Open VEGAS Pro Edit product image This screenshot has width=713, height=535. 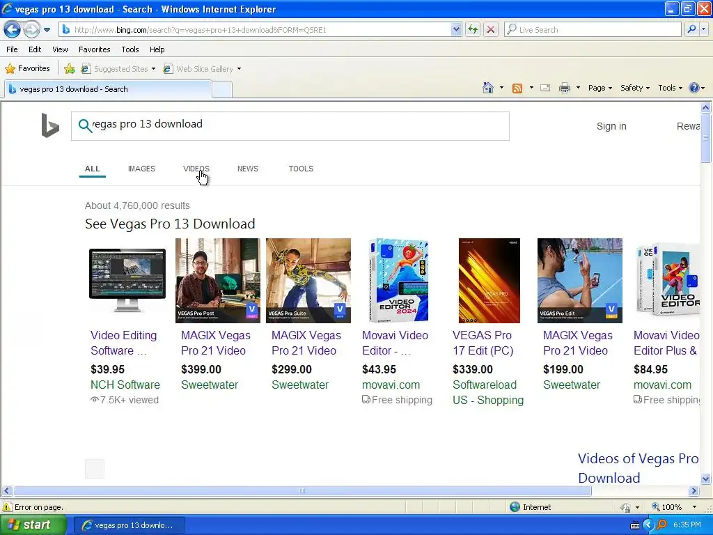580,281
